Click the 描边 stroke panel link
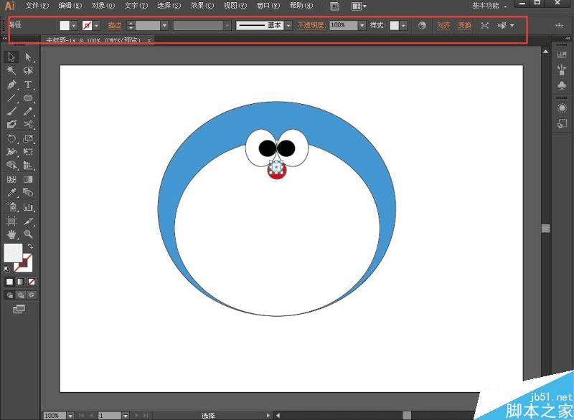Image resolution: width=574 pixels, height=420 pixels. (115, 26)
